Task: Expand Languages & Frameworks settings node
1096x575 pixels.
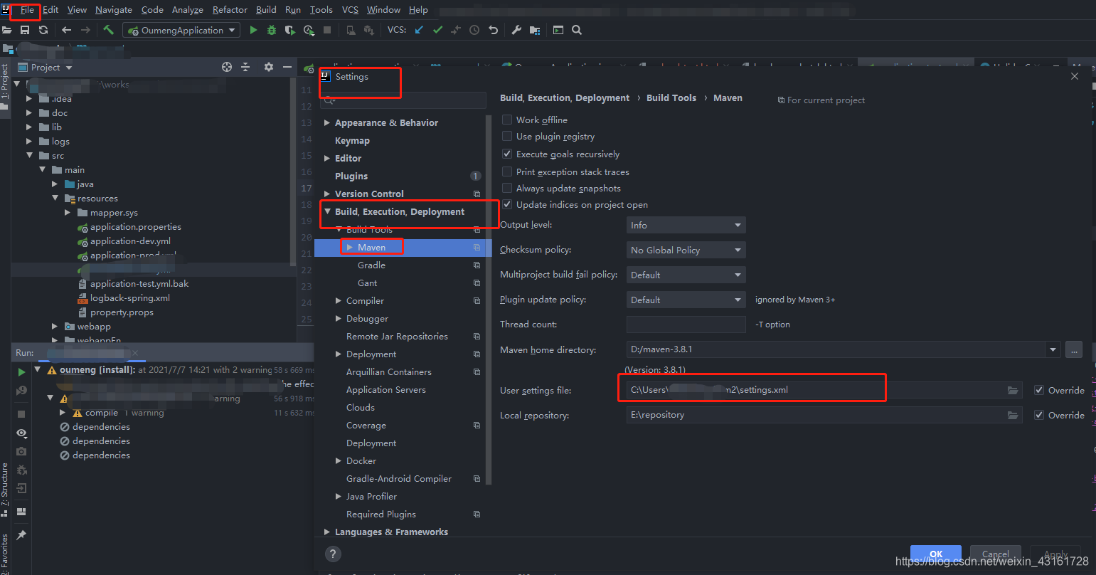Action: [x=327, y=532]
